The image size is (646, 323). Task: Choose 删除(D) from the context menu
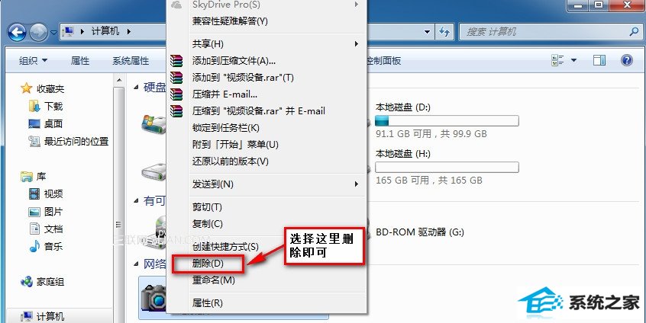pyautogui.click(x=208, y=264)
